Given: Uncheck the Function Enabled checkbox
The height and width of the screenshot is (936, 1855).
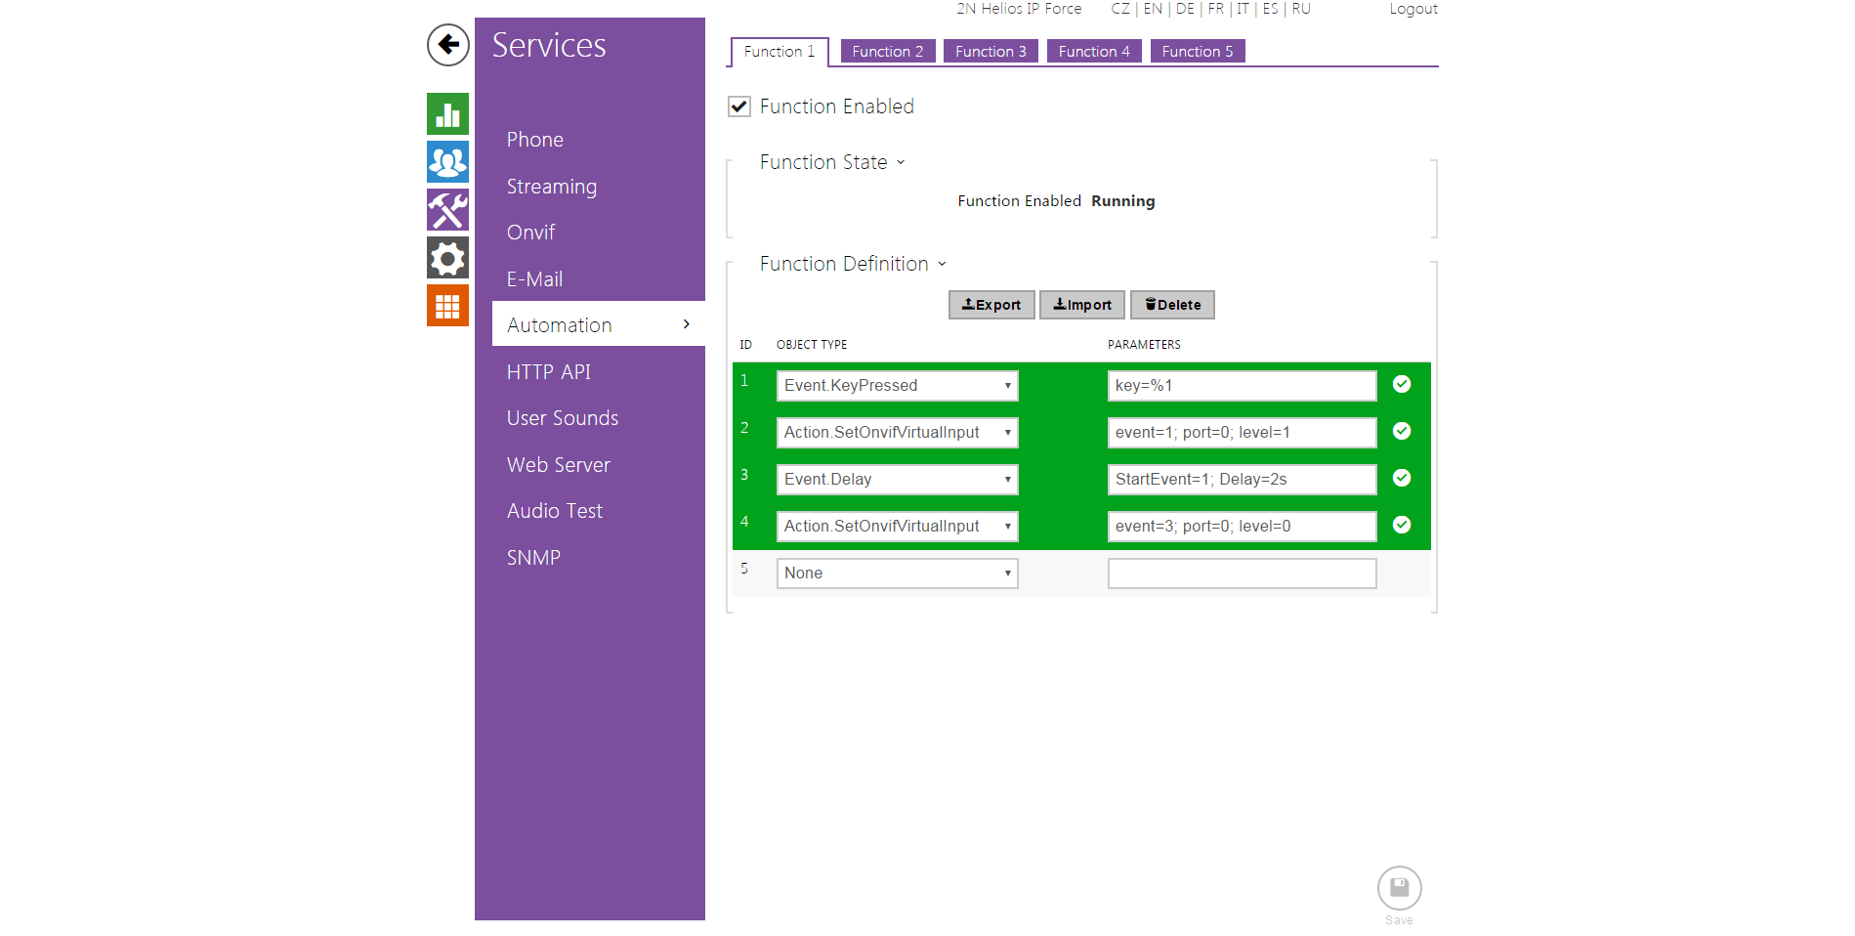Looking at the screenshot, I should click(739, 106).
